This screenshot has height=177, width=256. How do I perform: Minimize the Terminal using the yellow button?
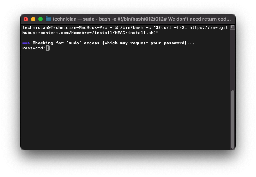click(33, 19)
